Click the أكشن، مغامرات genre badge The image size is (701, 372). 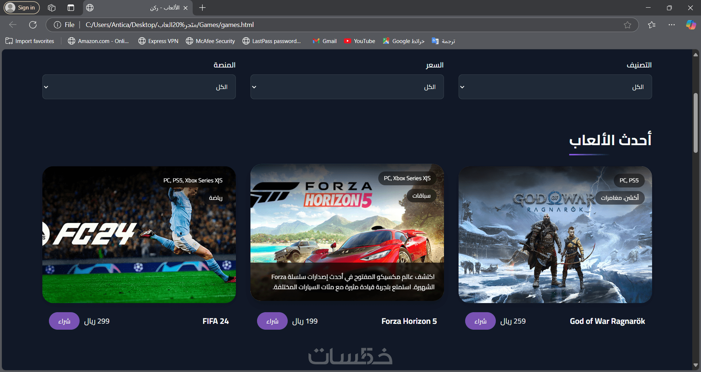click(x=620, y=198)
